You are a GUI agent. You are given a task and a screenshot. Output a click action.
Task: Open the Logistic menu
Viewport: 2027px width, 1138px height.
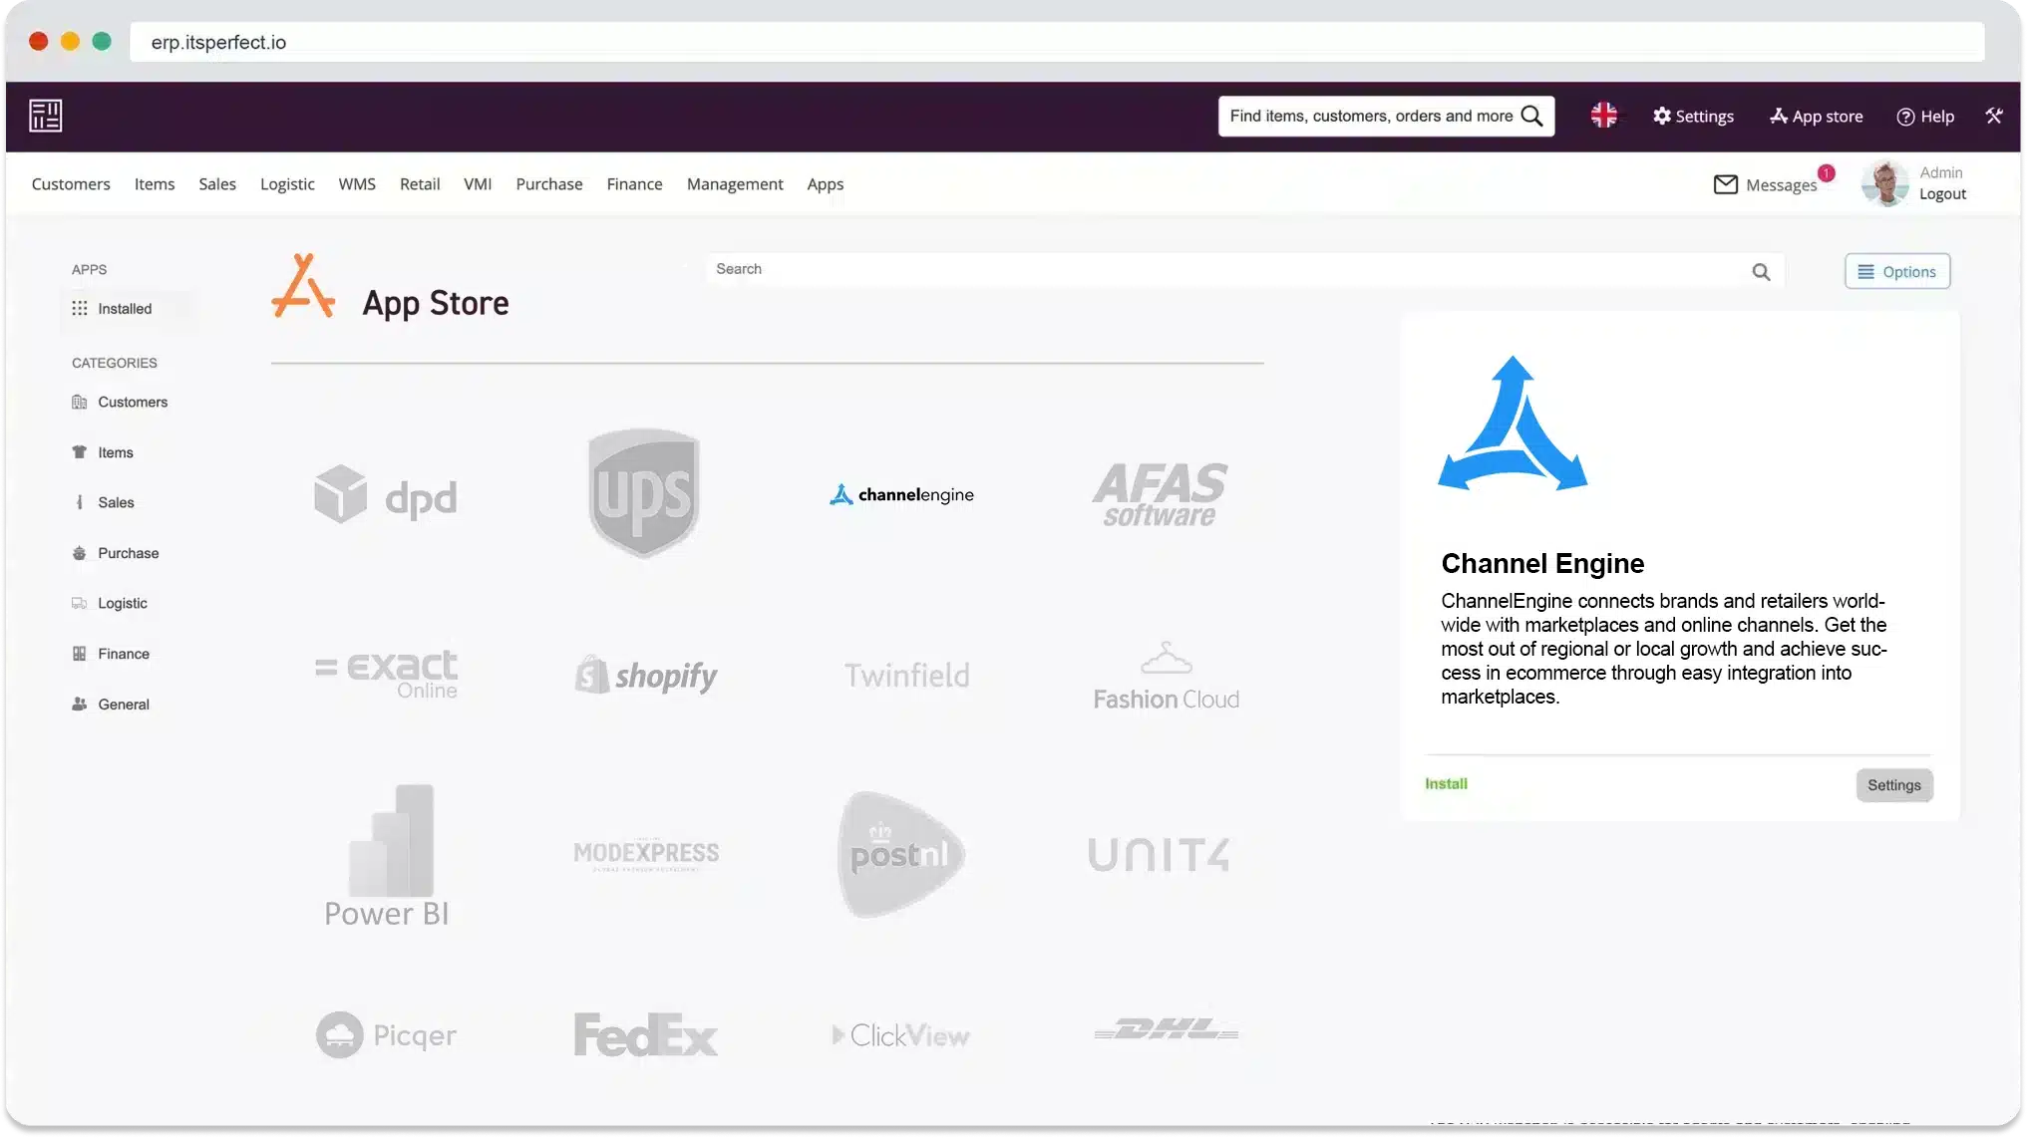point(287,184)
